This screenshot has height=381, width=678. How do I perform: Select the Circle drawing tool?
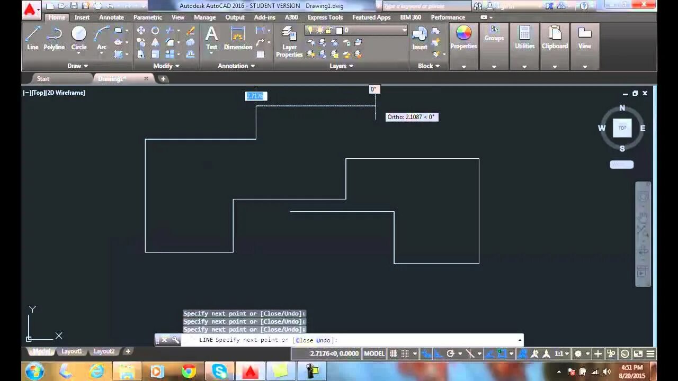pos(79,38)
